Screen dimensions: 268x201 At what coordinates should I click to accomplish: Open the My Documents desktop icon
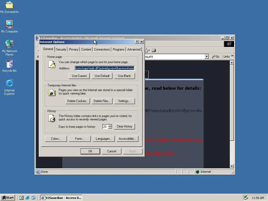(x=9, y=7)
